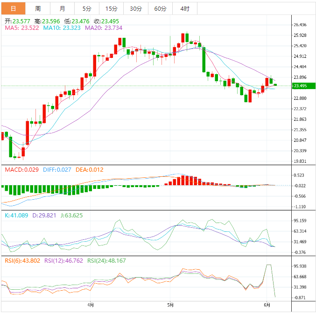Select the 15分 interval tab

tap(111, 9)
